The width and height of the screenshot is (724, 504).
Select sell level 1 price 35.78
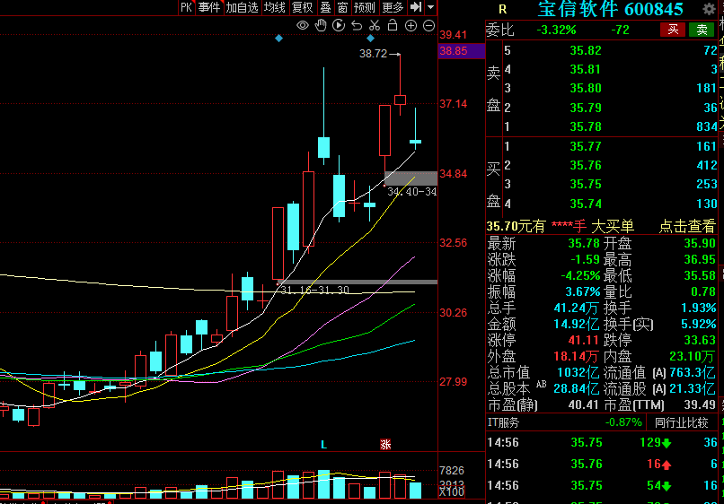coord(586,126)
